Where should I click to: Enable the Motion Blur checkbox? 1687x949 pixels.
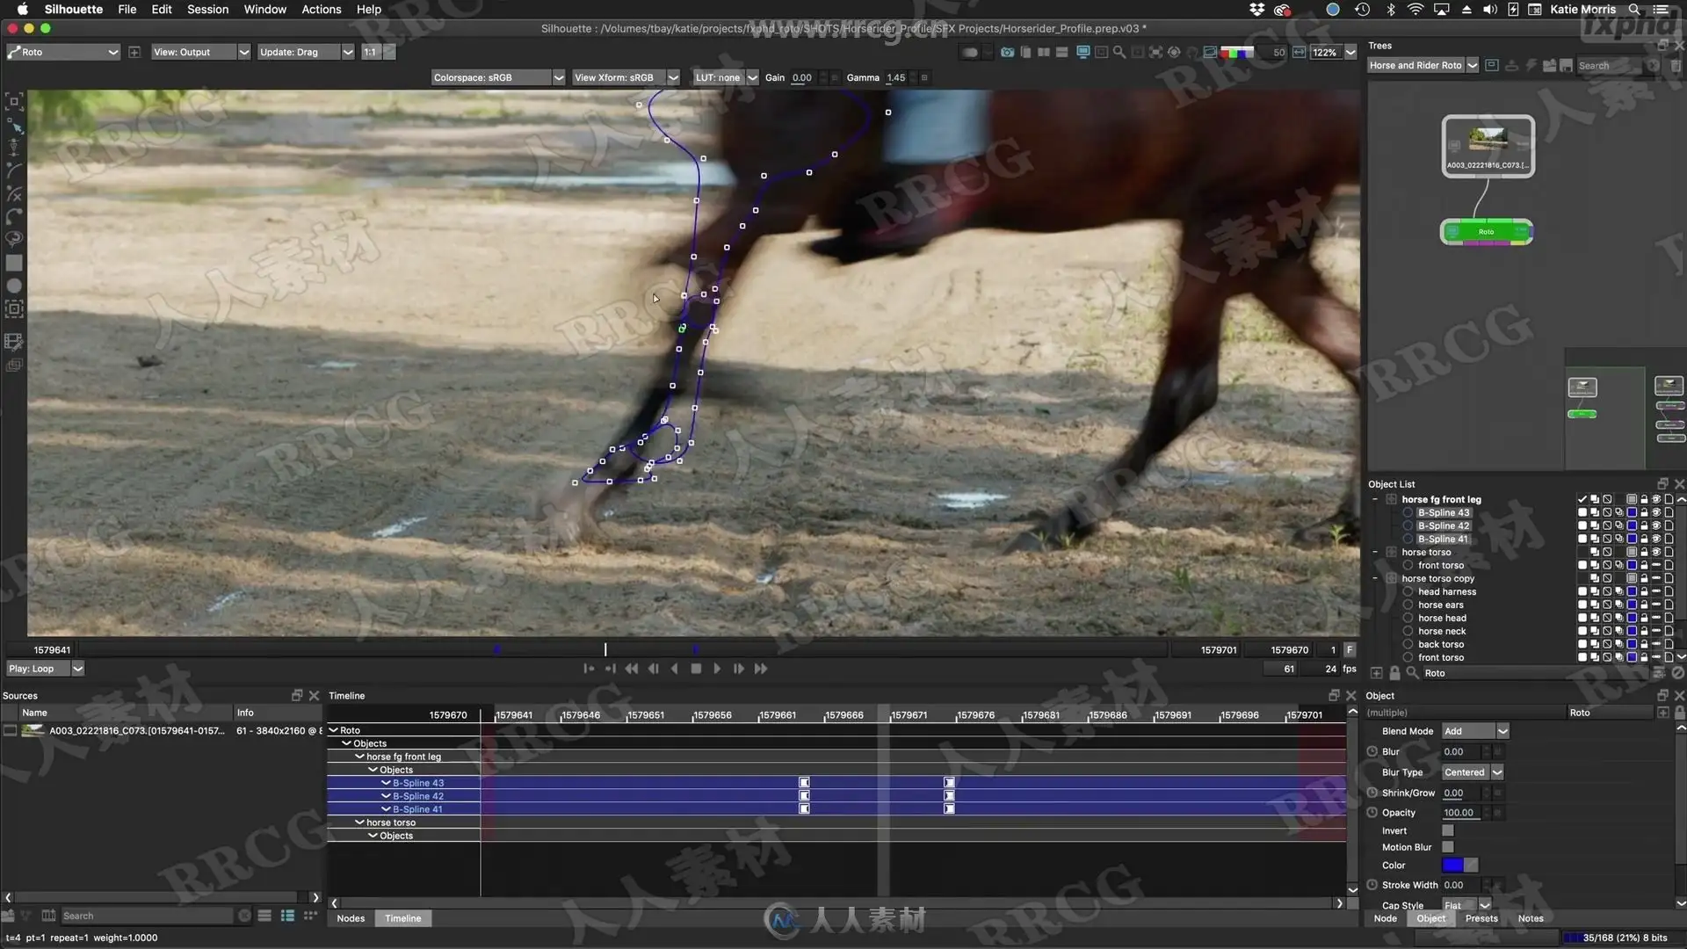1448,847
